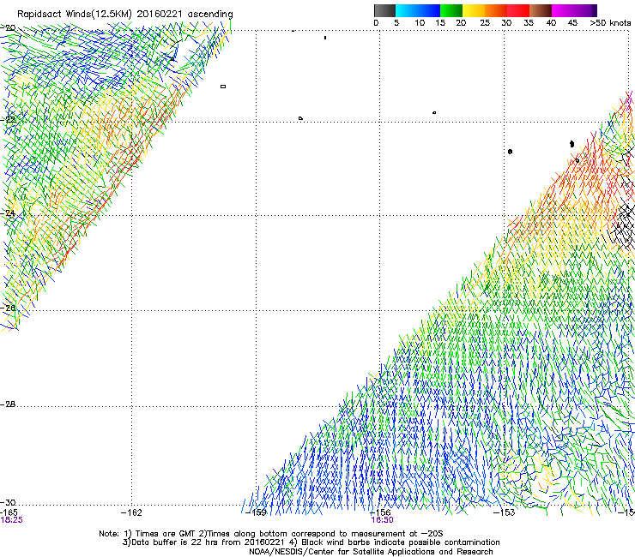635x557 pixels.
Task: Click the '-153' longitude label
Action: click(x=505, y=512)
